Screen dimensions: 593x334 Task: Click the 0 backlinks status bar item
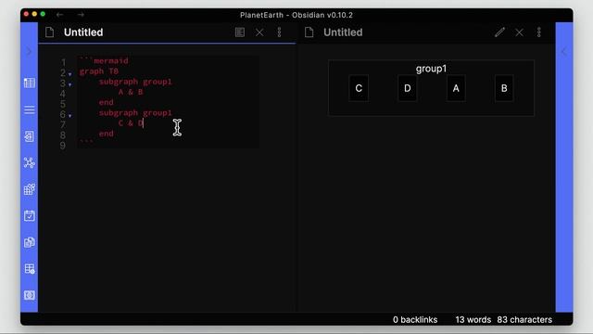tap(415, 319)
